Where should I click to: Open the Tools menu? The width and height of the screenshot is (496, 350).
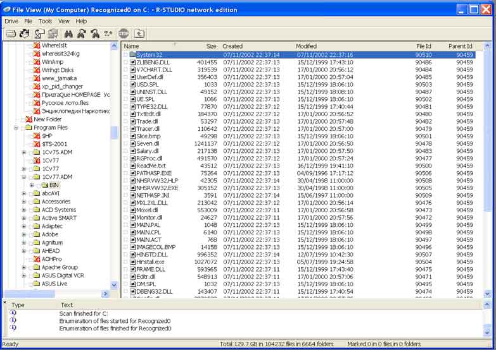(x=45, y=21)
